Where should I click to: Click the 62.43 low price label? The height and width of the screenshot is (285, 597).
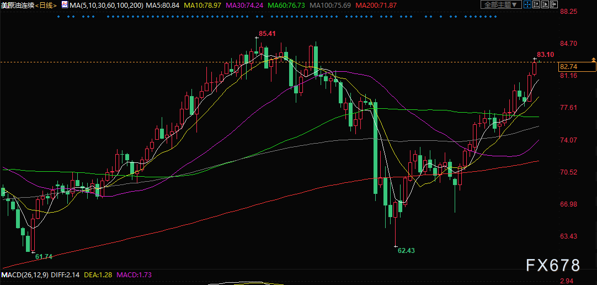pyautogui.click(x=406, y=250)
